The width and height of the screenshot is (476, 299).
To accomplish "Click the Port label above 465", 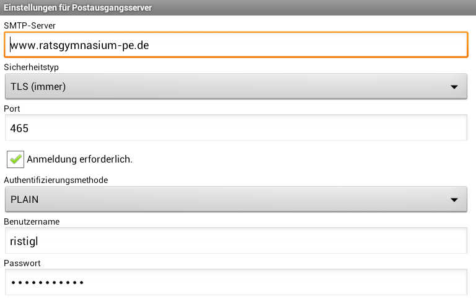I will 12,109.
